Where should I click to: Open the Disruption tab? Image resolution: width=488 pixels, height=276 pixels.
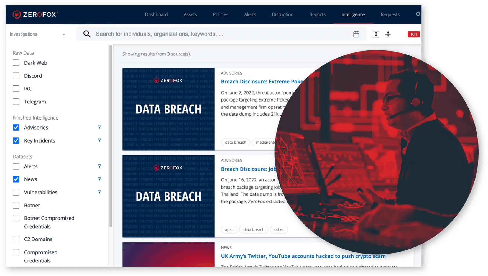click(x=282, y=14)
